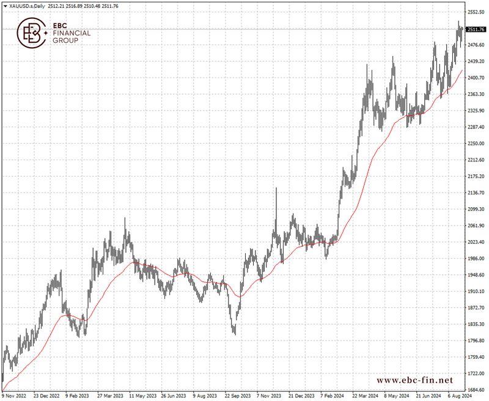Select the 7 Feb 2024 date marker
The width and height of the screenshot is (489, 401).
coord(331,395)
